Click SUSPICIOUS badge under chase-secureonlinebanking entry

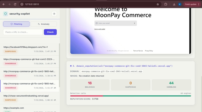point(11,100)
